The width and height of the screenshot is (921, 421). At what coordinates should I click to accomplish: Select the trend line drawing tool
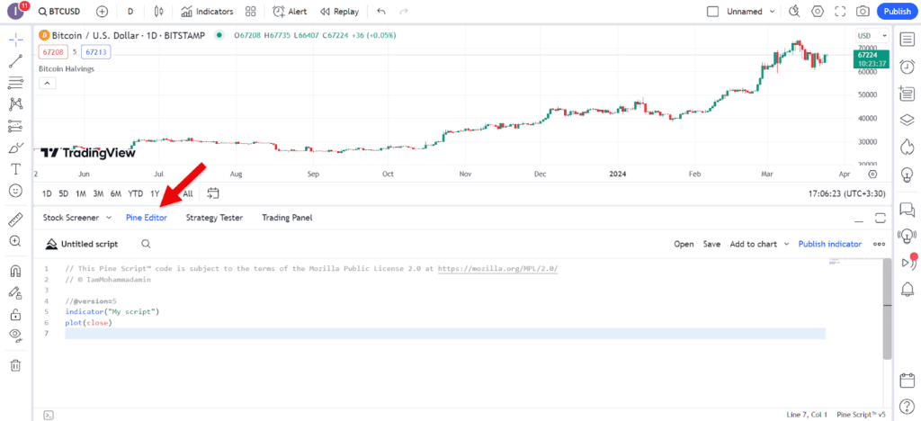coord(15,61)
